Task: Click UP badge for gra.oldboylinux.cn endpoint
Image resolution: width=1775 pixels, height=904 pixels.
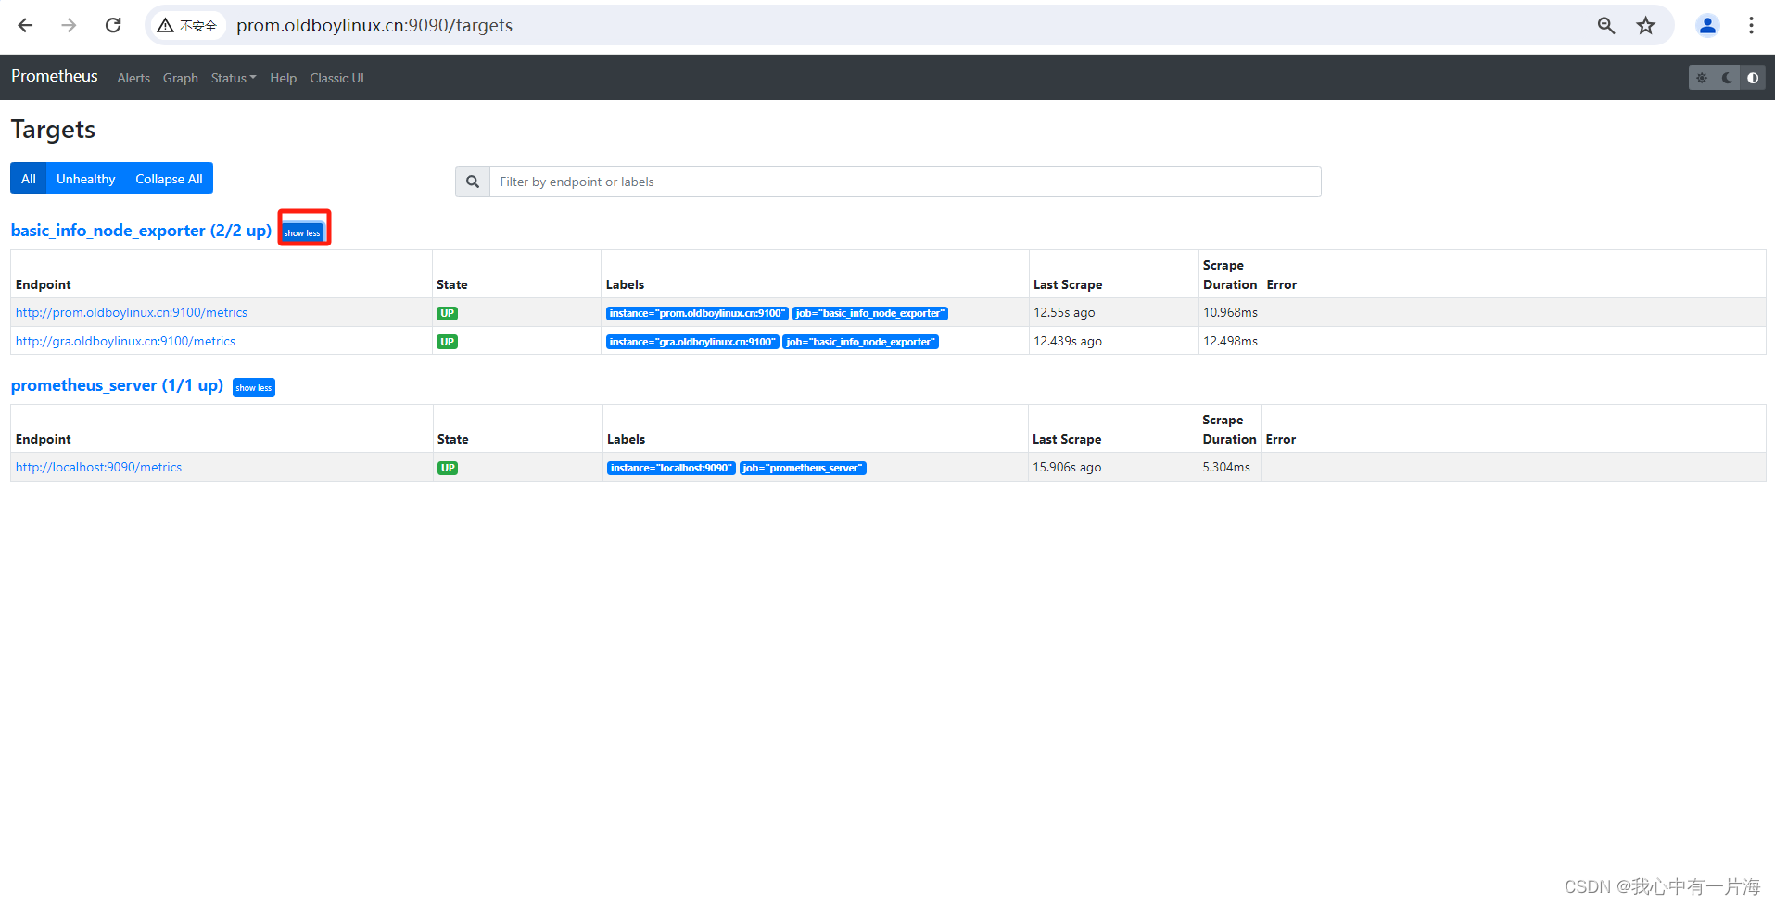Action: click(447, 342)
